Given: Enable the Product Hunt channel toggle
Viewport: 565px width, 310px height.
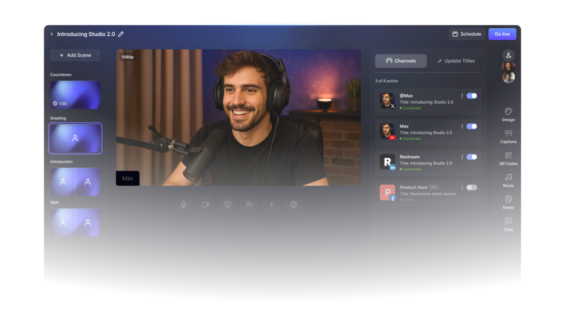Looking at the screenshot, I should coord(472,188).
